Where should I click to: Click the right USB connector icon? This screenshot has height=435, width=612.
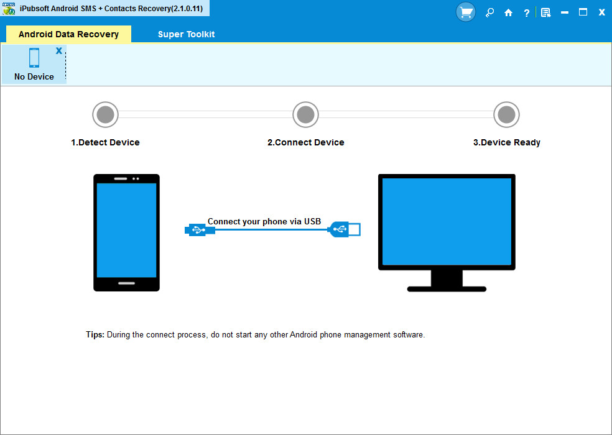click(344, 229)
